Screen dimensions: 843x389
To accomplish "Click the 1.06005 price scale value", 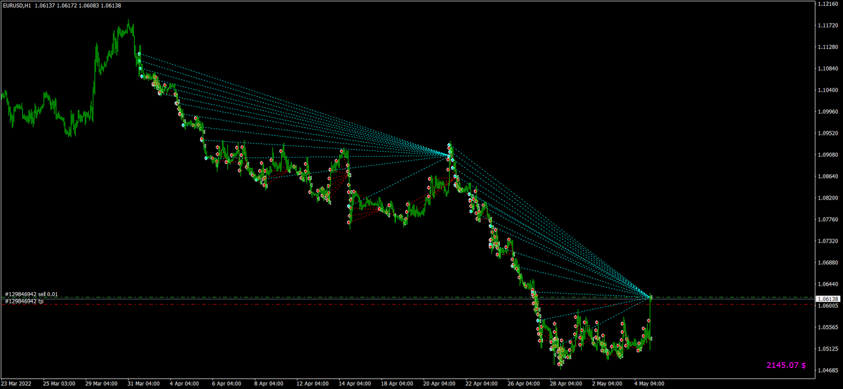I will [827, 306].
